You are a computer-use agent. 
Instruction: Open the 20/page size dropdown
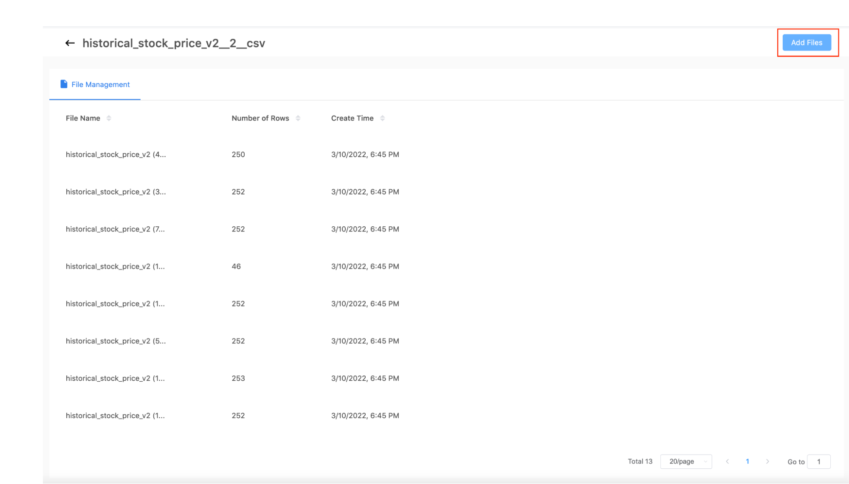[686, 461]
